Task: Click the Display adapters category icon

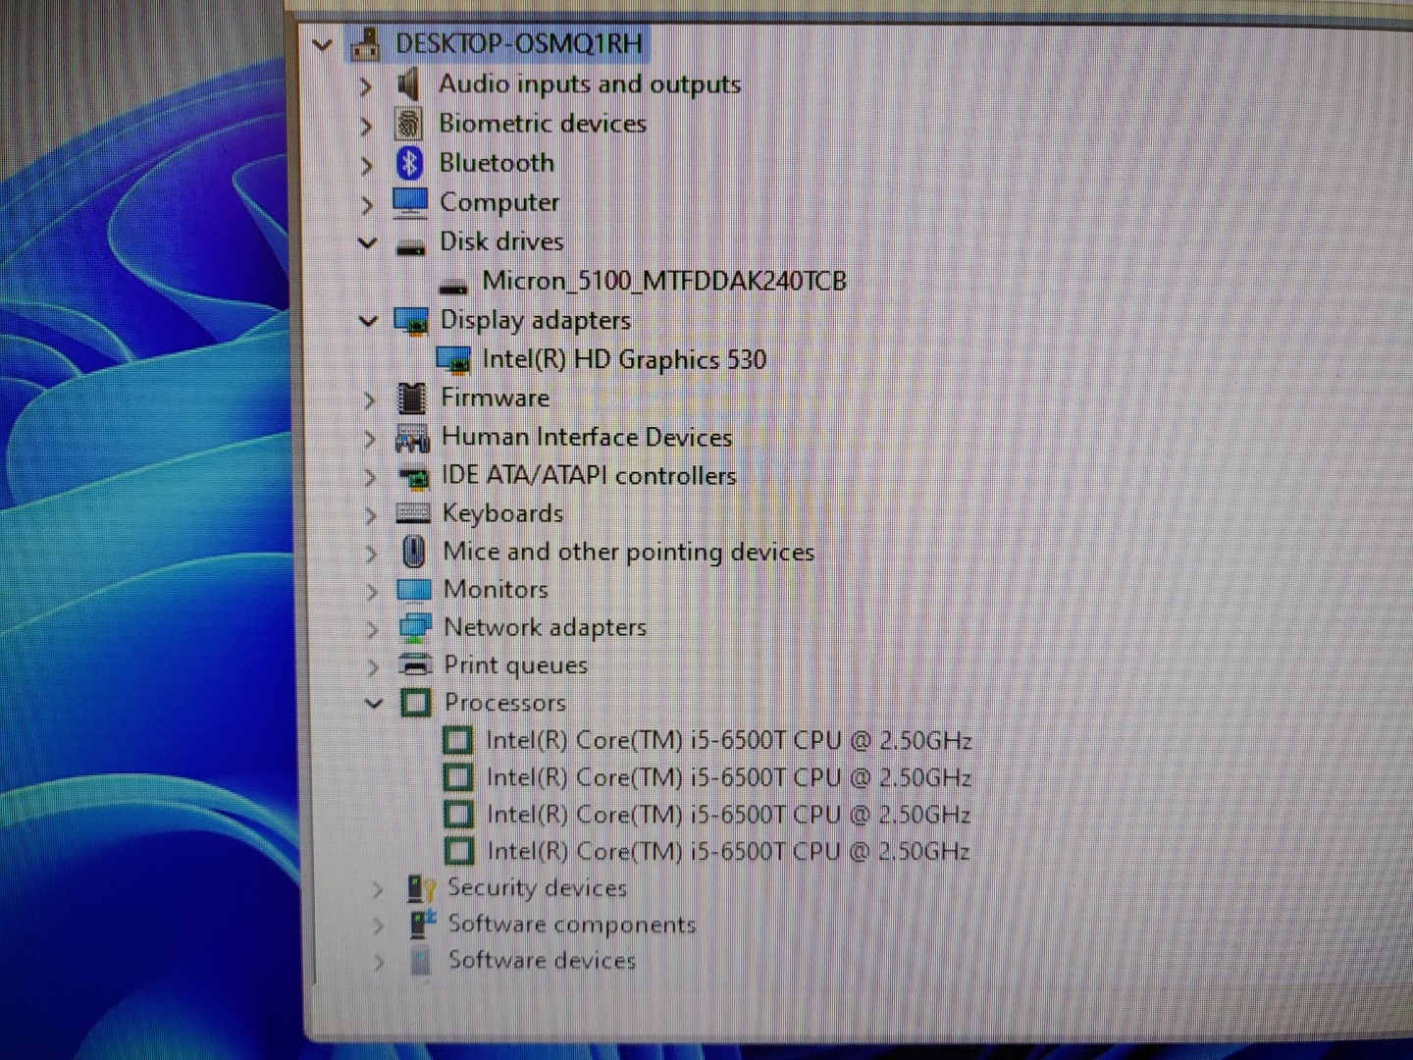Action: tap(411, 321)
